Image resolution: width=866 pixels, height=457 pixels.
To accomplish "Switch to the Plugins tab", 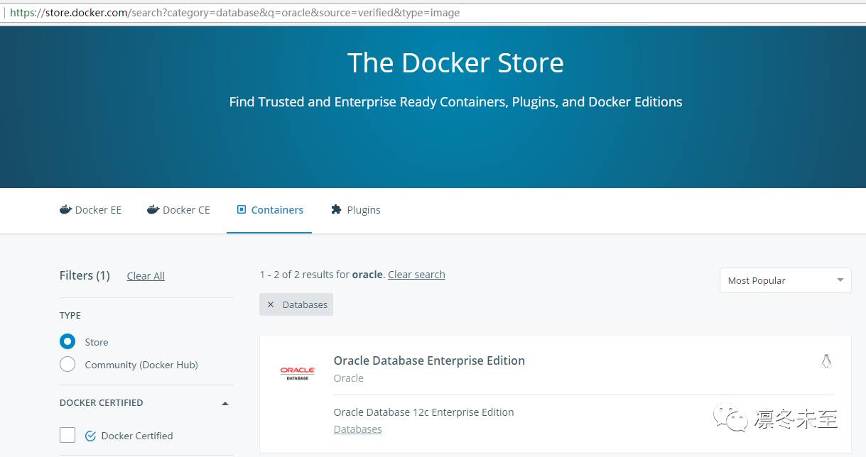I will click(364, 209).
